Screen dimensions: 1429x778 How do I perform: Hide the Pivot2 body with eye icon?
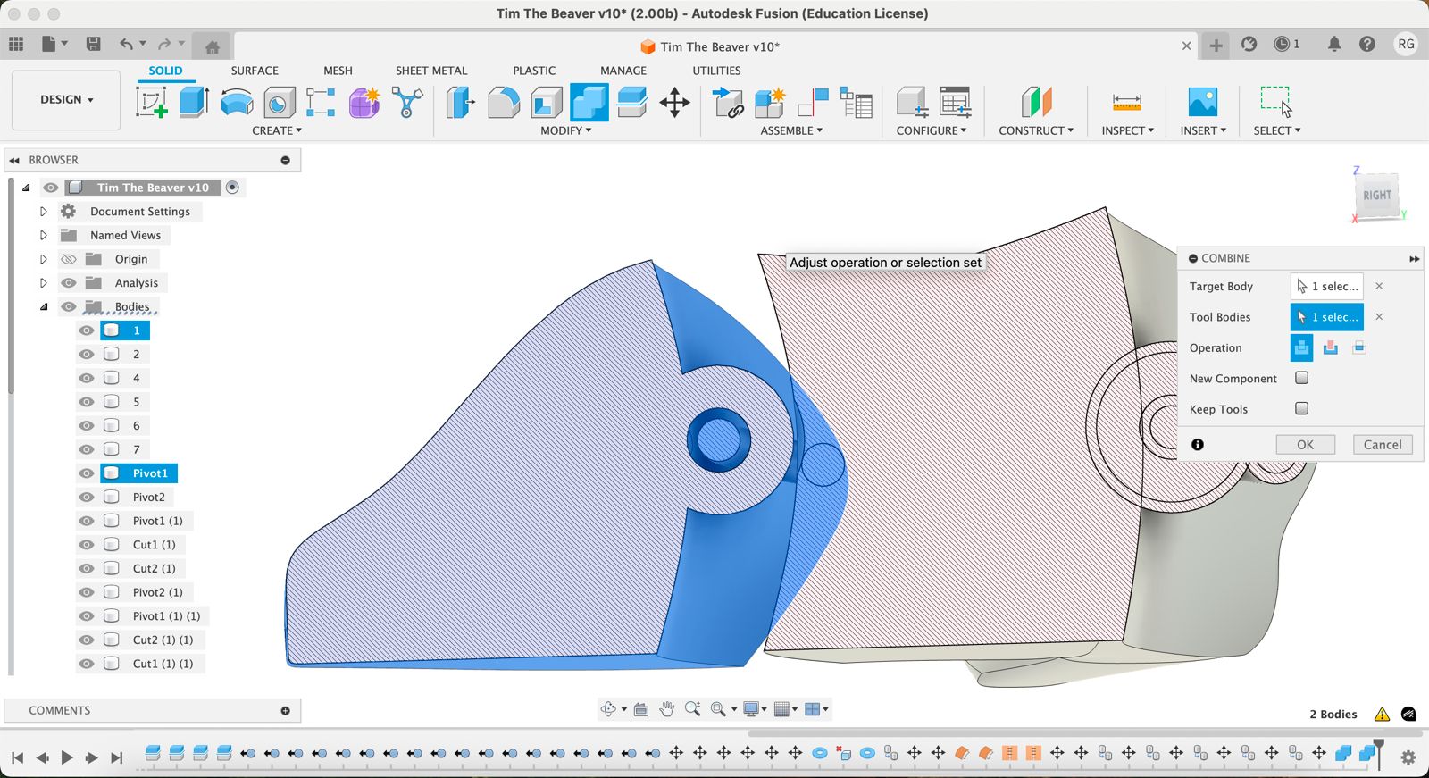click(x=87, y=497)
